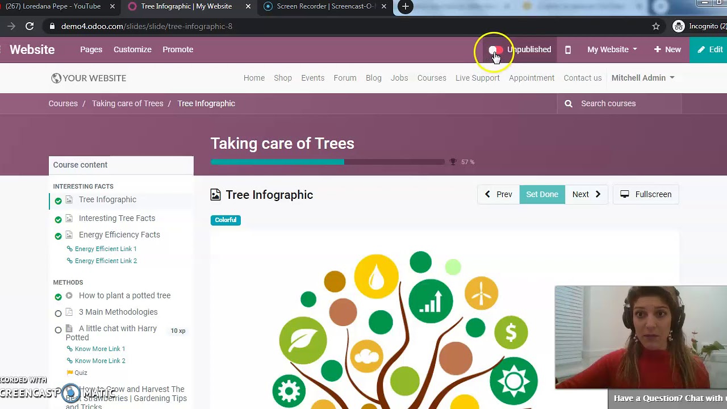Open the Interesting Tree Facts lesson
The image size is (727, 409).
[x=117, y=218]
